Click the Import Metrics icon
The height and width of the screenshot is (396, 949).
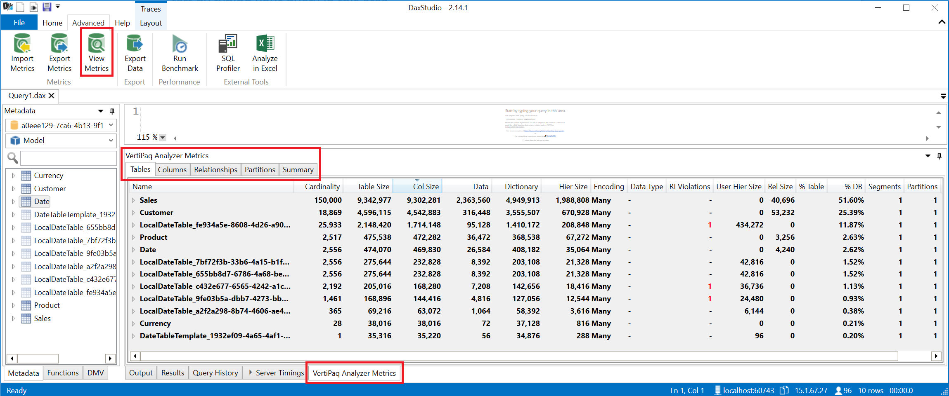22,44
